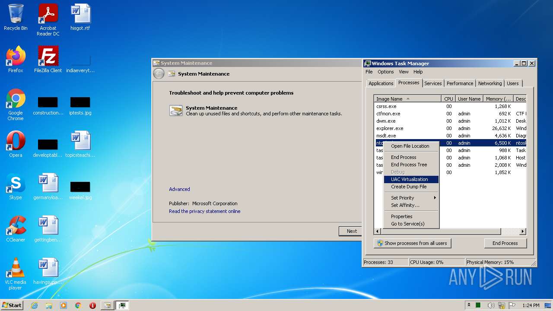Choose End Process Tree in context menu
553x311 pixels.
pyautogui.click(x=411, y=165)
